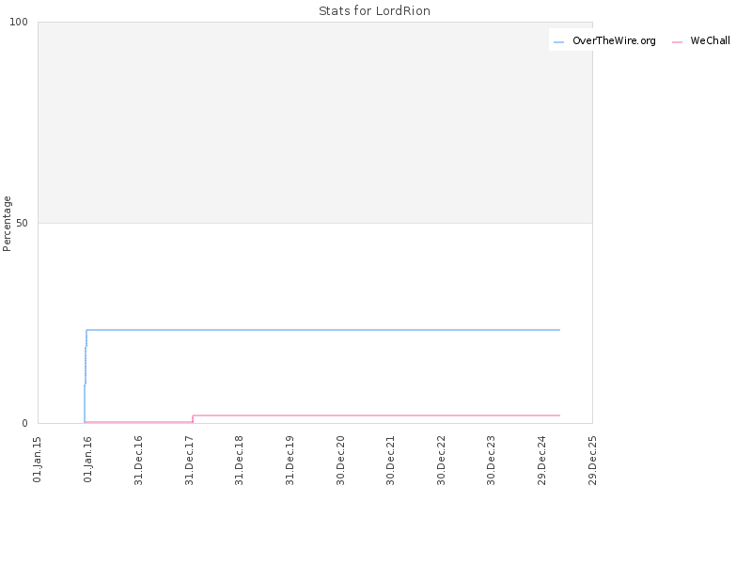Click the 50 y-axis tick label
The image size is (752, 564).
point(22,223)
